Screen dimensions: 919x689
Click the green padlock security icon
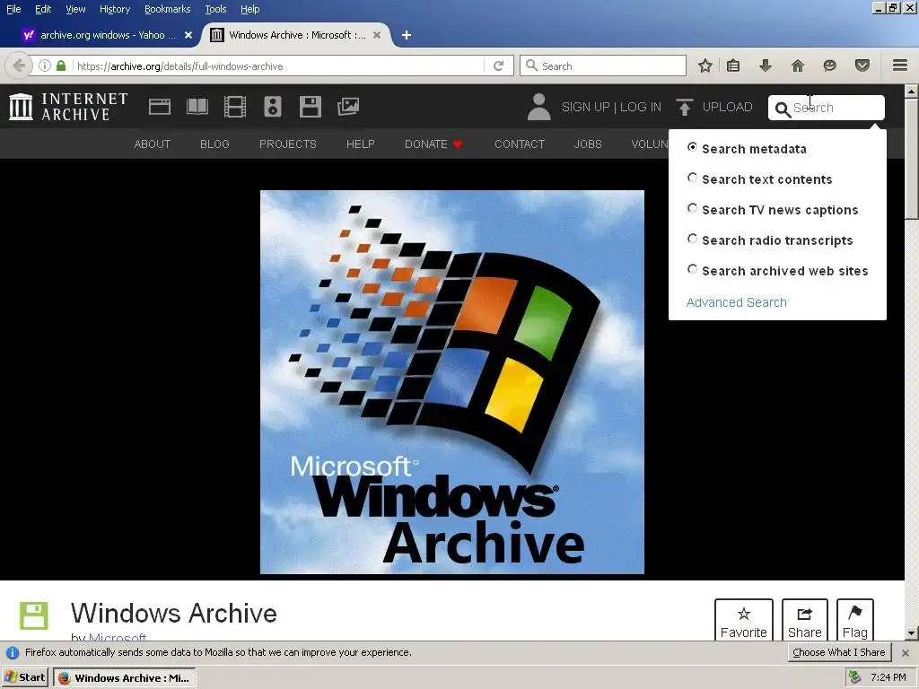61,65
